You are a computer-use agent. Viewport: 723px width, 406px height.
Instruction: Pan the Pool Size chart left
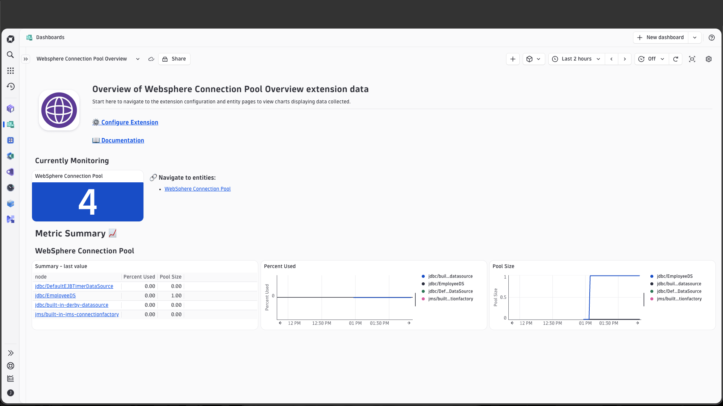(512, 323)
